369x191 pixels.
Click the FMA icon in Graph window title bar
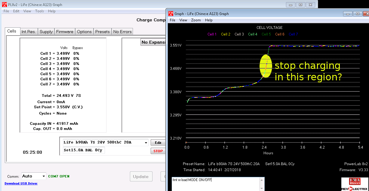171,14
